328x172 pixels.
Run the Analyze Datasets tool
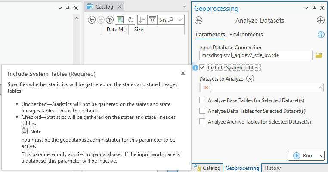302,156
